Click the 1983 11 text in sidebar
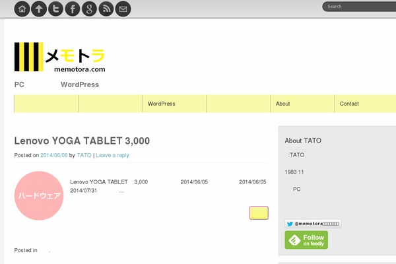Viewport: 396px width, 264px height. [294, 172]
